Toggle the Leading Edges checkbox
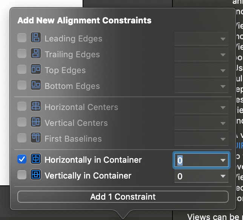 pos(22,38)
